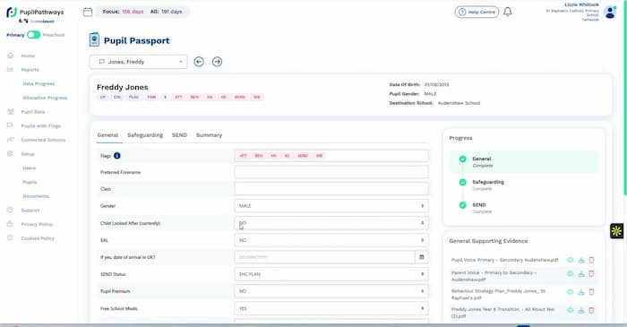Open the Pupil Premium dropdown

pos(331,291)
